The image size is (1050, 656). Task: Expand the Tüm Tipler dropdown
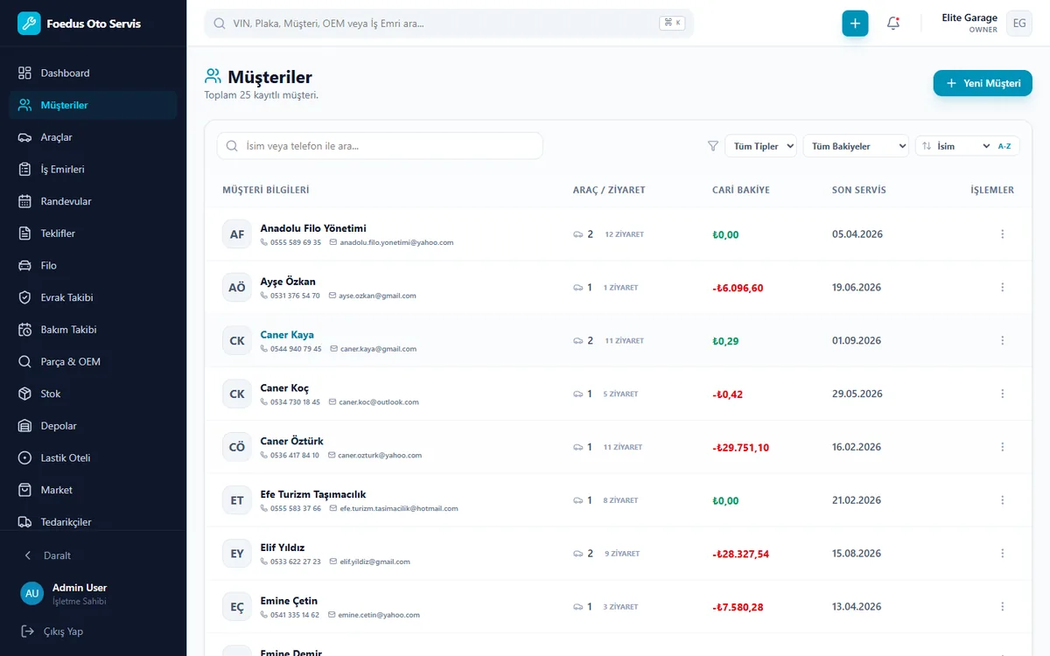pos(760,146)
